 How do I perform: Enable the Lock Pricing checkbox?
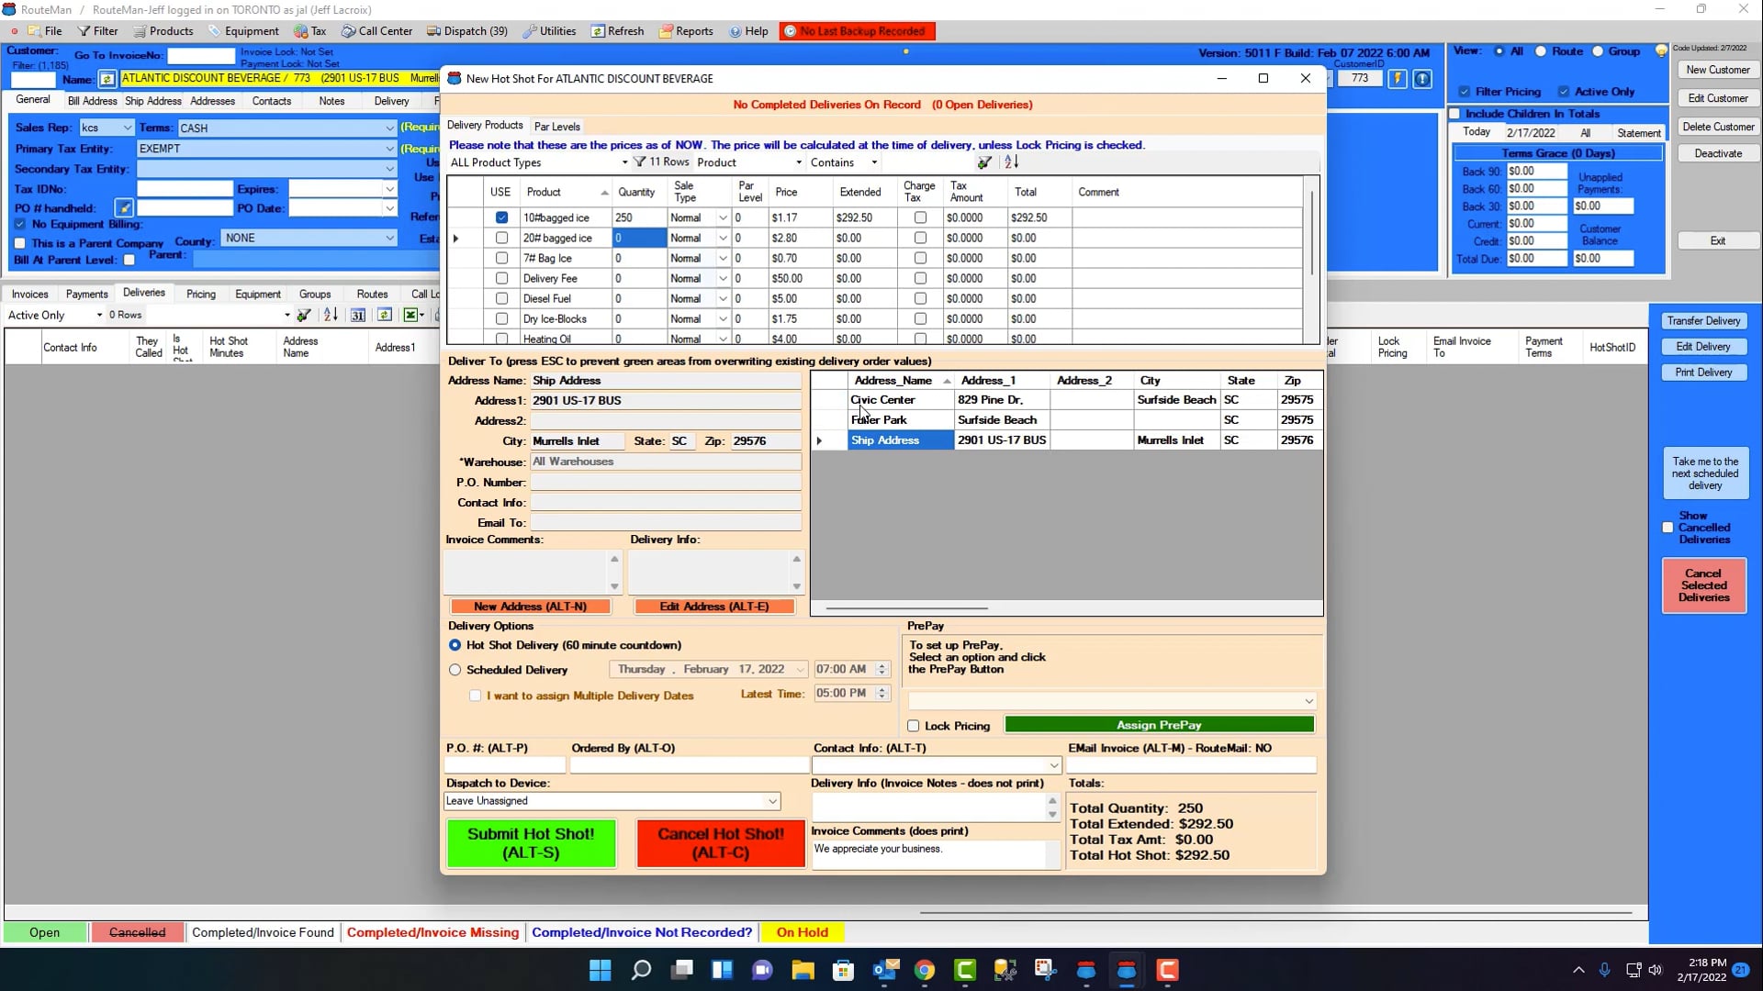tap(913, 726)
